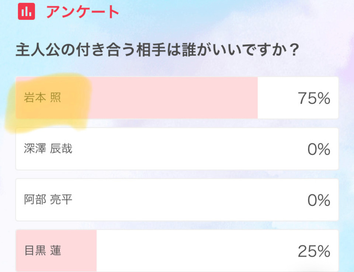354x272 pixels.
Task: Tap the name text 阿部 亮平
Action: [x=48, y=199]
